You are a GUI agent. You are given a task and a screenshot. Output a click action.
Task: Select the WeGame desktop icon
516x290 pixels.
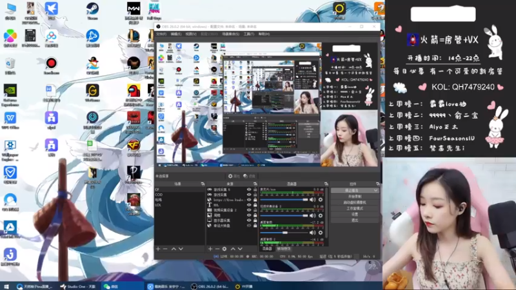tap(92, 92)
